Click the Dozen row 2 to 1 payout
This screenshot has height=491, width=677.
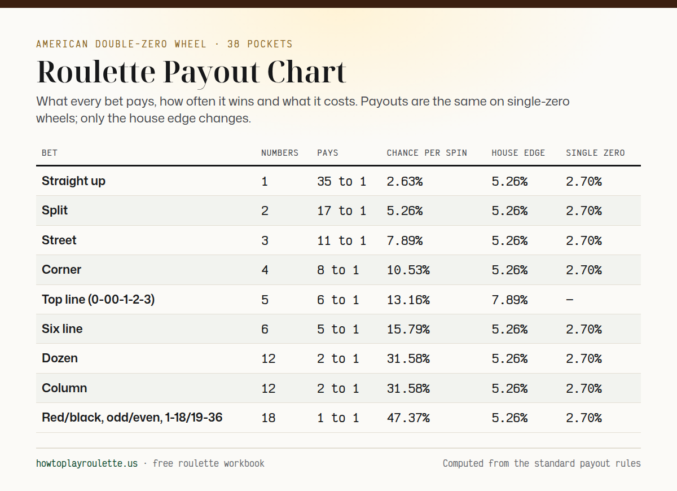tap(338, 358)
